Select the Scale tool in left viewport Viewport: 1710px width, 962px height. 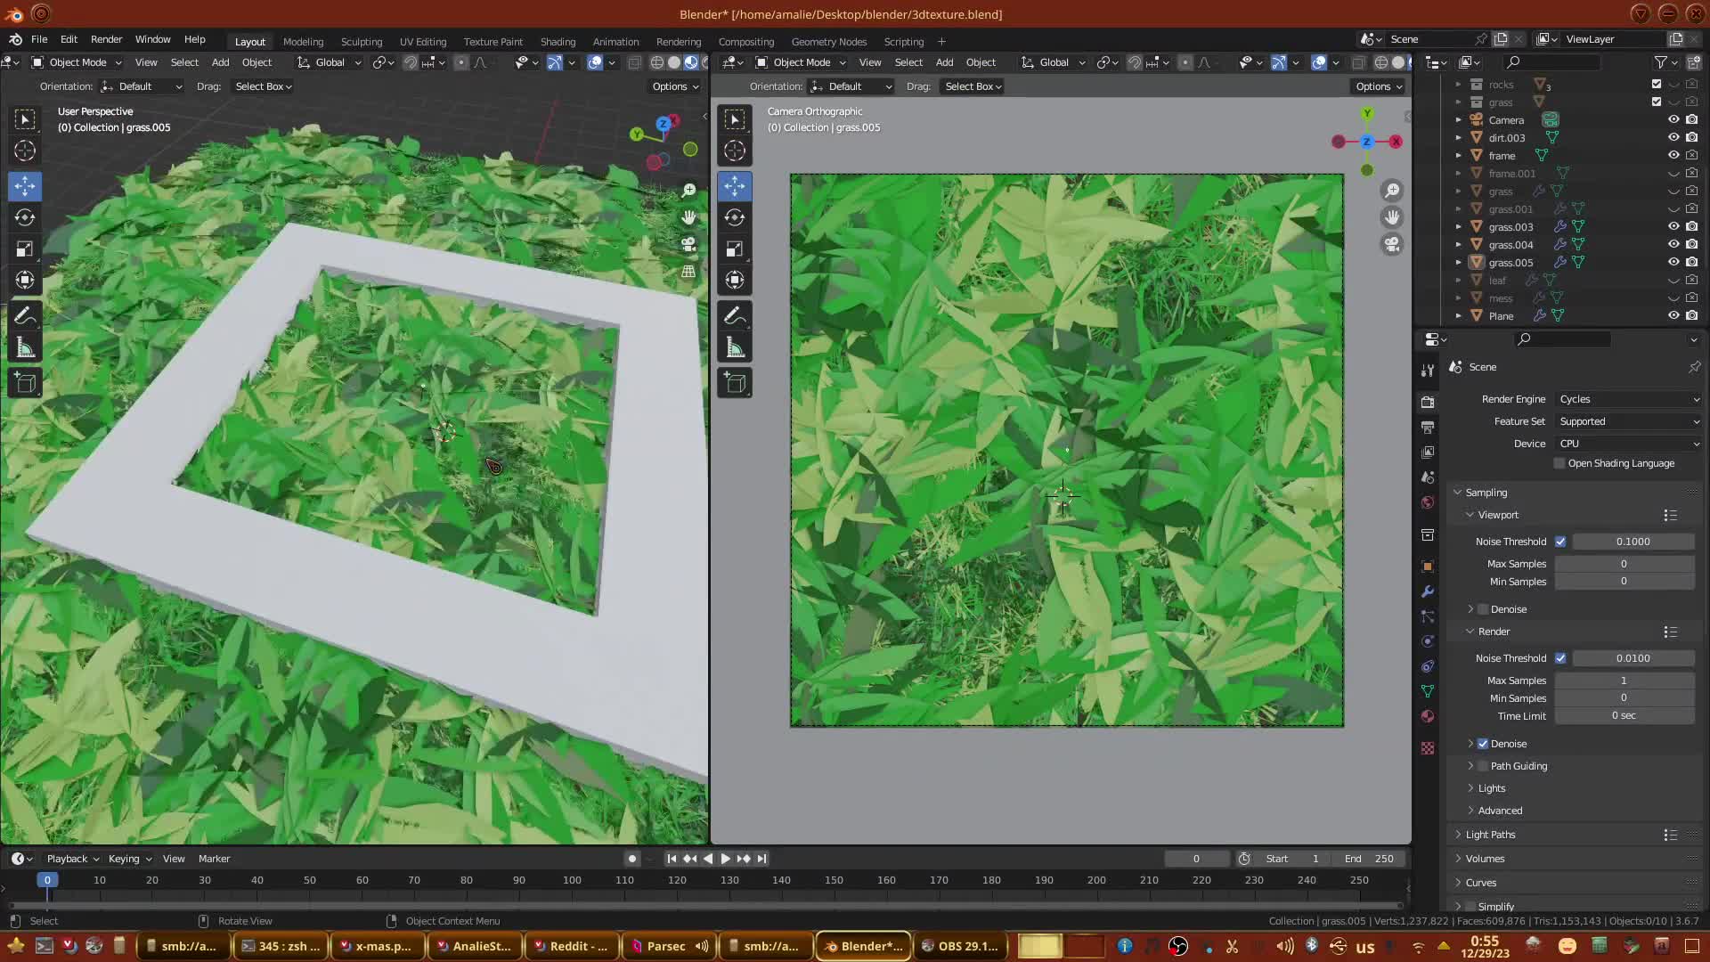(25, 249)
